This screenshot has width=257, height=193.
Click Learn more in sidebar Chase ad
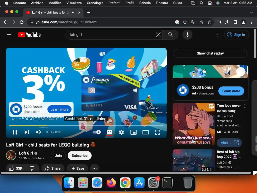point(231,91)
